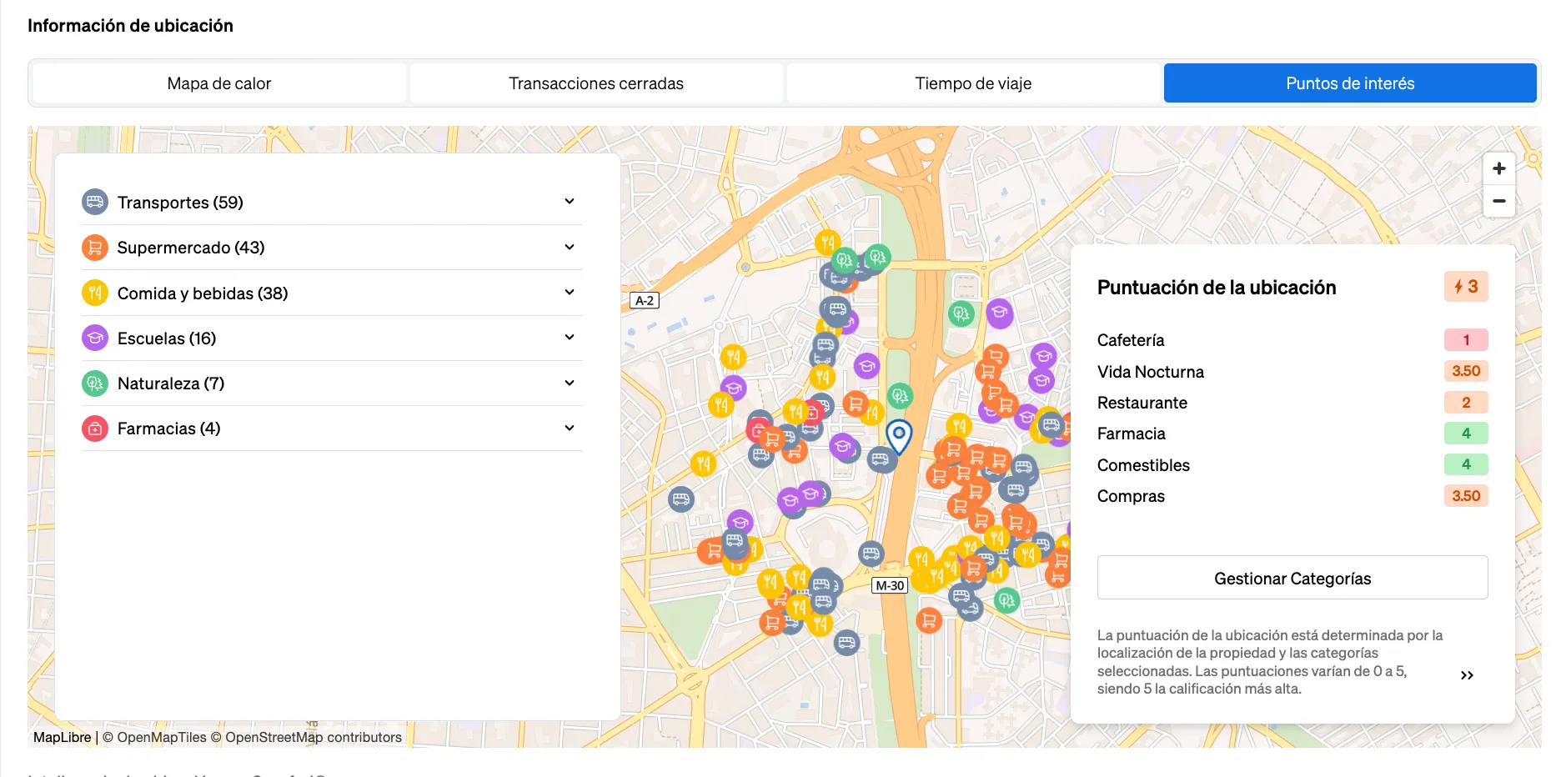Click the Naturaleza tree category icon

95,383
